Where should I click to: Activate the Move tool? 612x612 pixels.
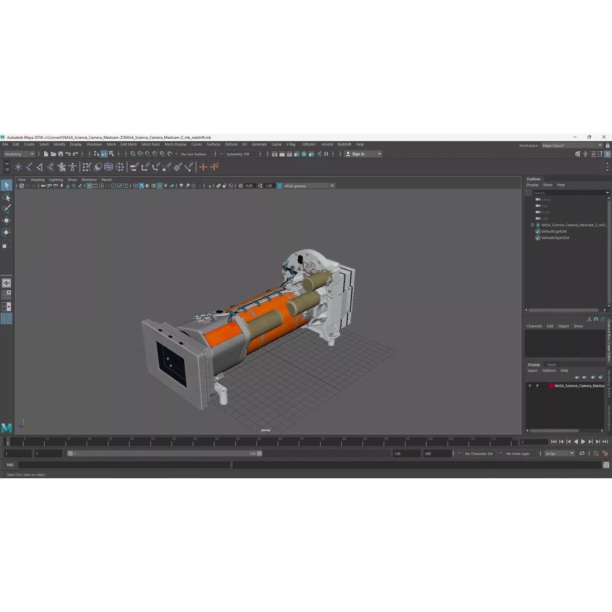tap(7, 220)
